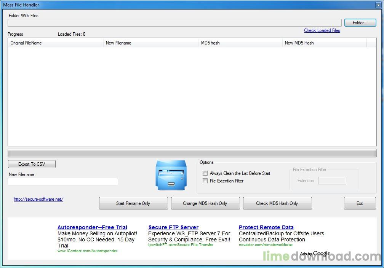The width and height of the screenshot is (384, 268).
Task: Click the IpswitchFT.com/Secure-File-Transfer URL
Action: (181, 244)
